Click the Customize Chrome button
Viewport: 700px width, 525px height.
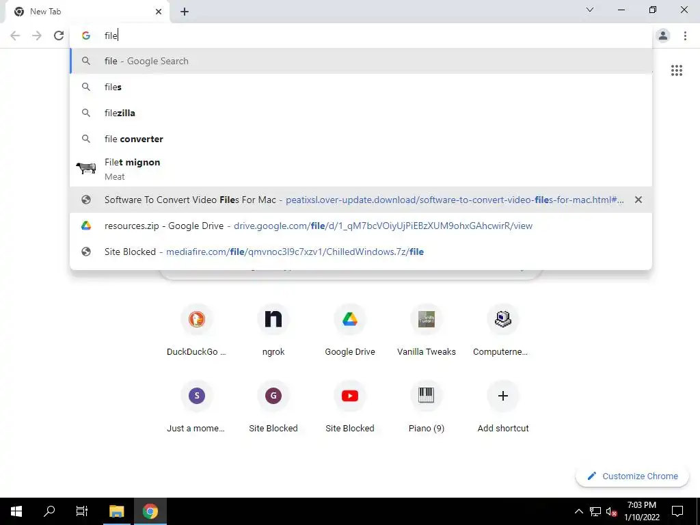point(632,476)
